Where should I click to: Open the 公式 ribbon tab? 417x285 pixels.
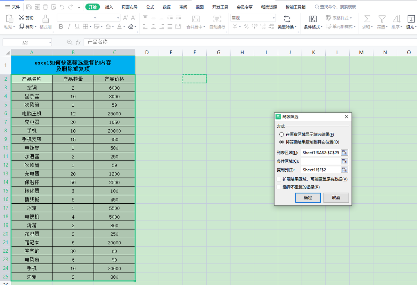click(x=150, y=7)
